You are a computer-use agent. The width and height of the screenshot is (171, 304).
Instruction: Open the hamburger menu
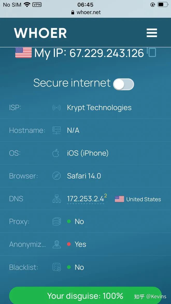tap(152, 33)
